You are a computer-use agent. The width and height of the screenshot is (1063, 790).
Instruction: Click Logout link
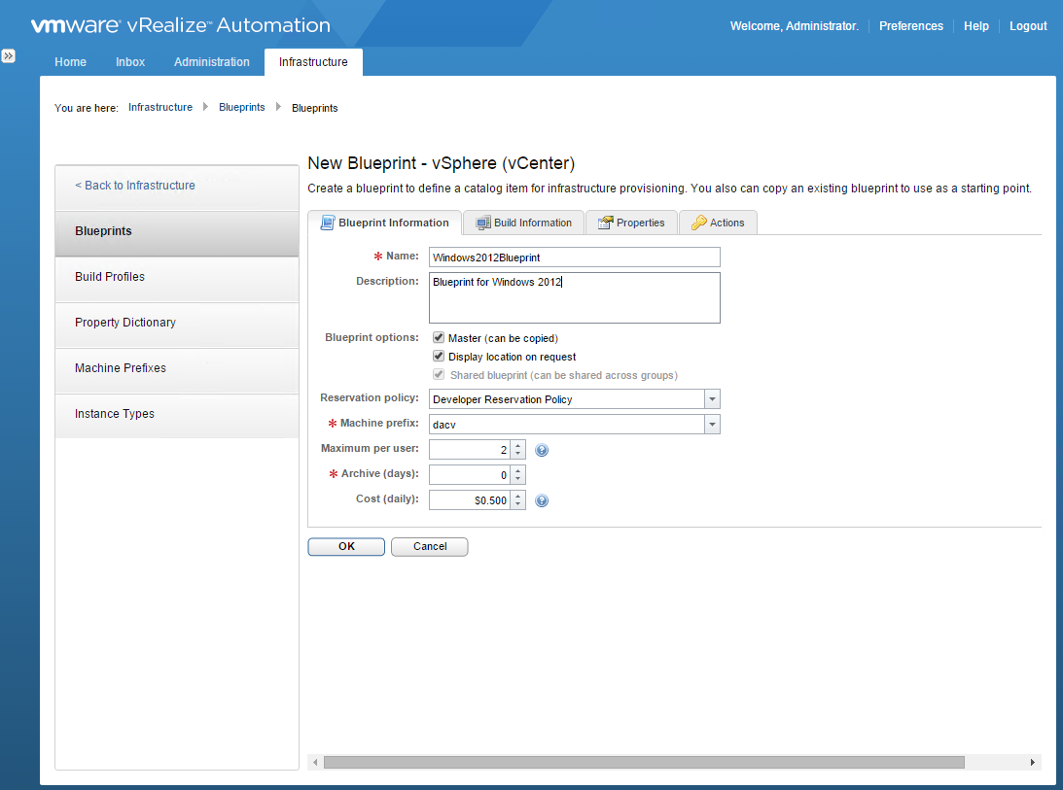click(x=1028, y=25)
